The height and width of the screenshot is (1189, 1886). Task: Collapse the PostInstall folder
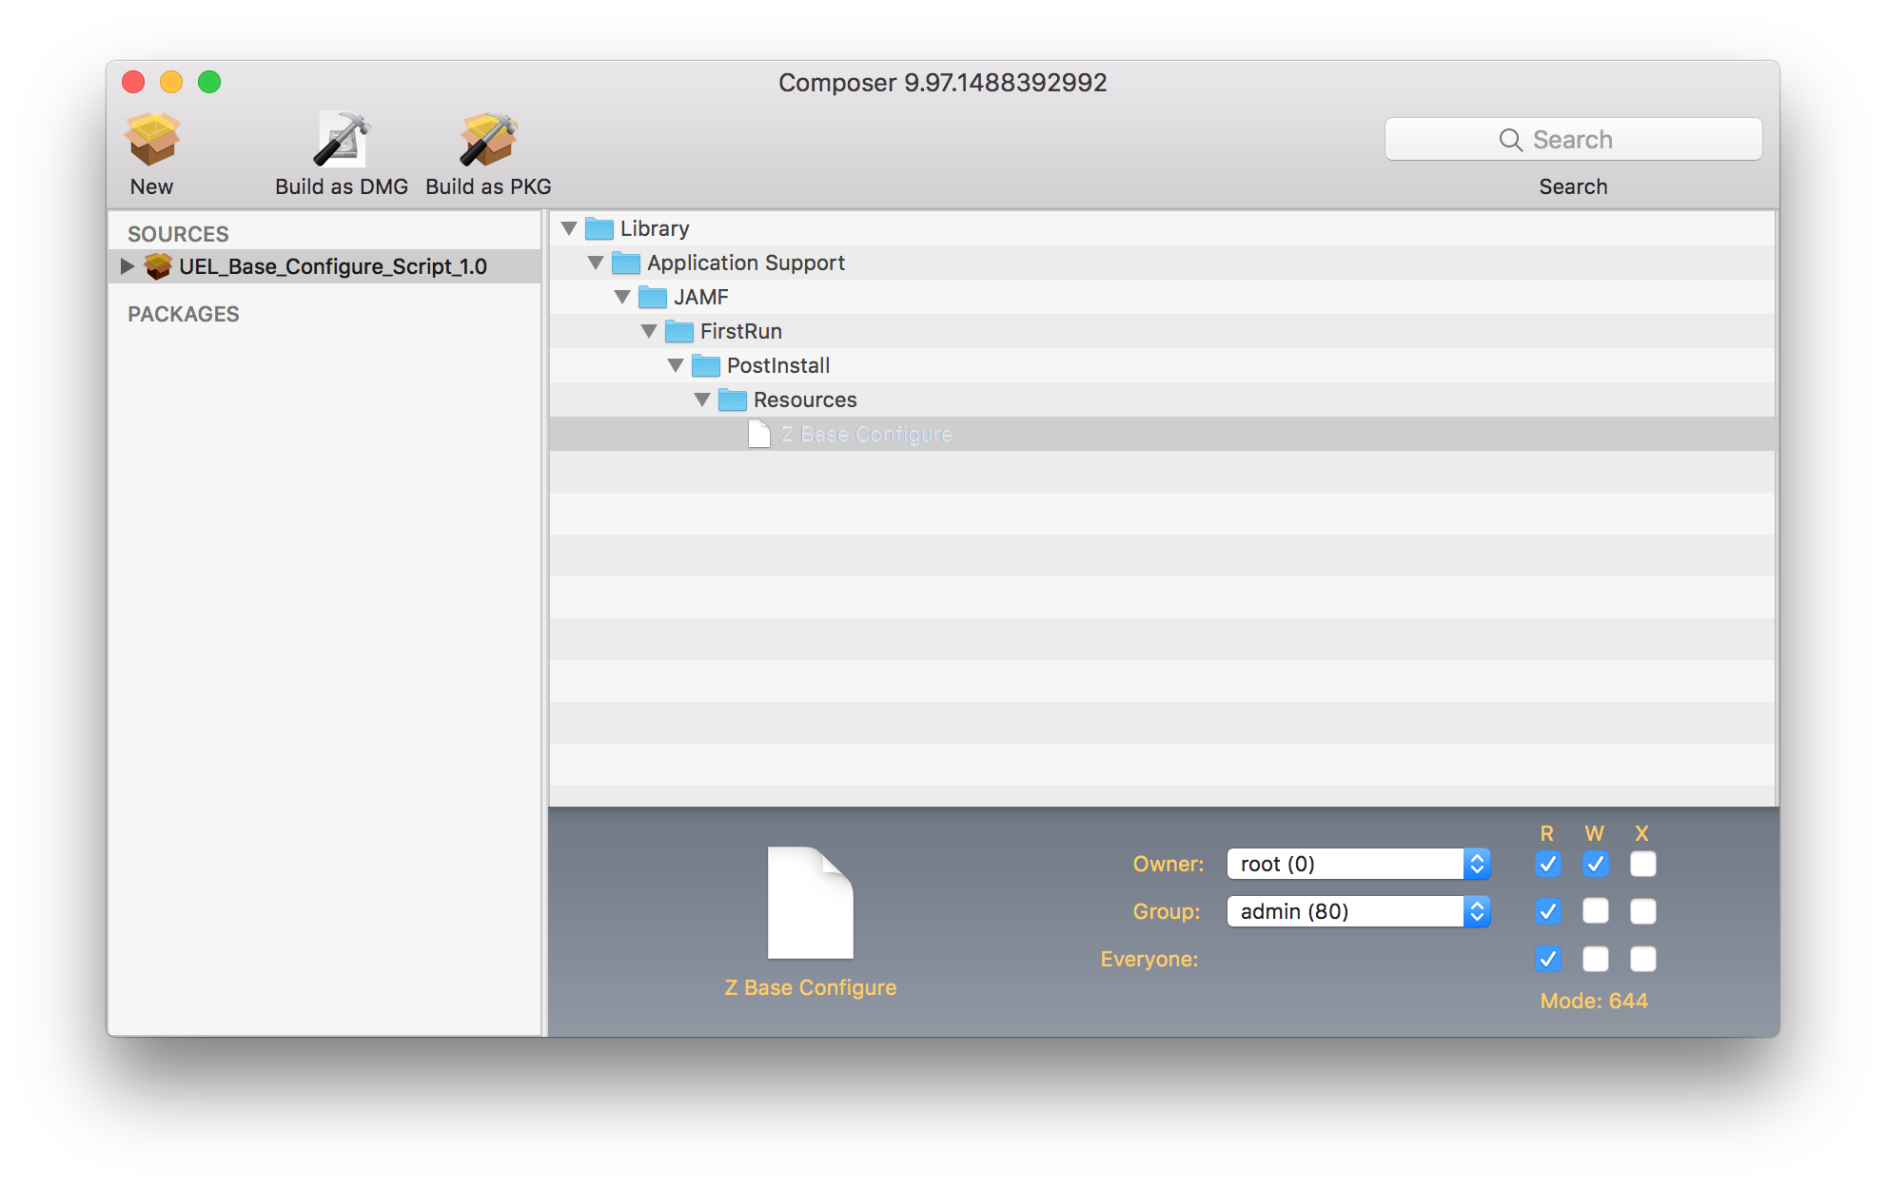pyautogui.click(x=675, y=365)
